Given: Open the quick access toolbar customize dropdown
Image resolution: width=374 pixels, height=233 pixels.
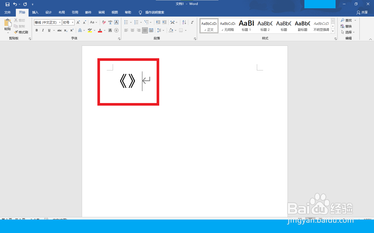Looking at the screenshot, I should coord(32,4).
